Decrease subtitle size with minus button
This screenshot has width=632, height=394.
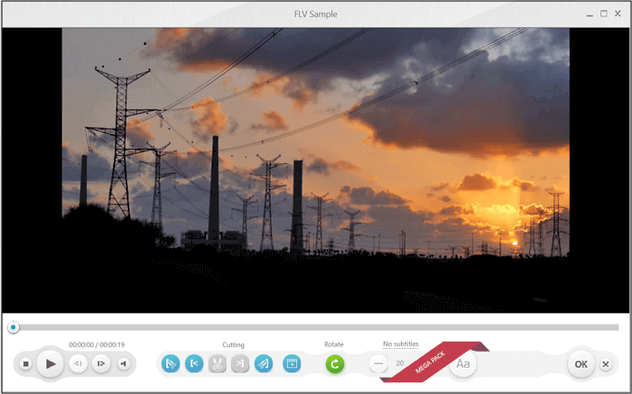pos(378,364)
